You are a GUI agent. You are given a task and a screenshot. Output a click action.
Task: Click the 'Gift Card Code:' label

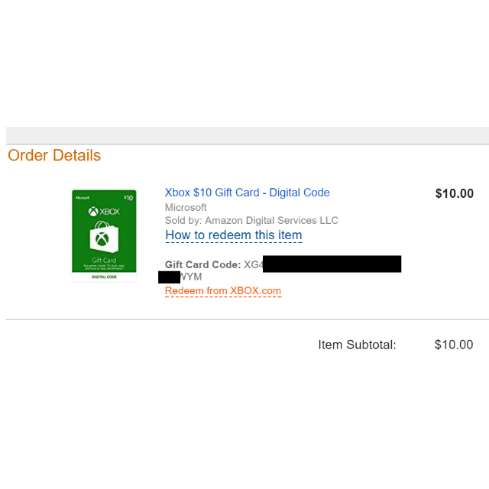[202, 265]
